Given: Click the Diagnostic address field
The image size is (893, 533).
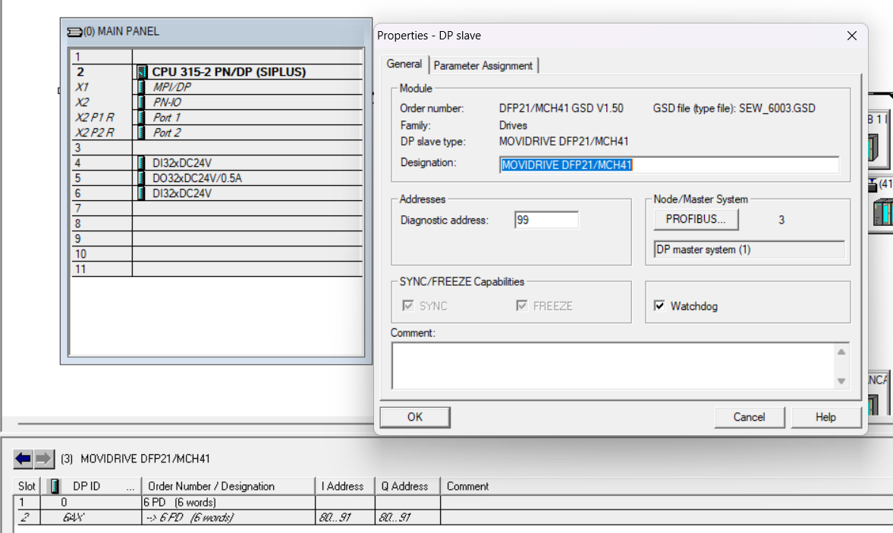Looking at the screenshot, I should [546, 220].
